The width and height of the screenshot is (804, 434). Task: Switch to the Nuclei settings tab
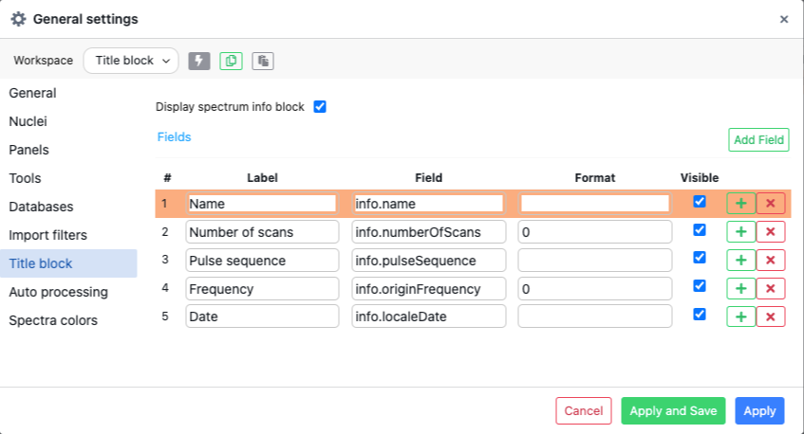[x=28, y=121]
